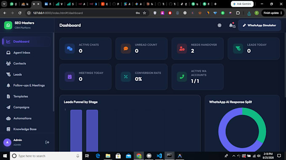Click the Finish update button
286x160 pixels.
(273, 13)
